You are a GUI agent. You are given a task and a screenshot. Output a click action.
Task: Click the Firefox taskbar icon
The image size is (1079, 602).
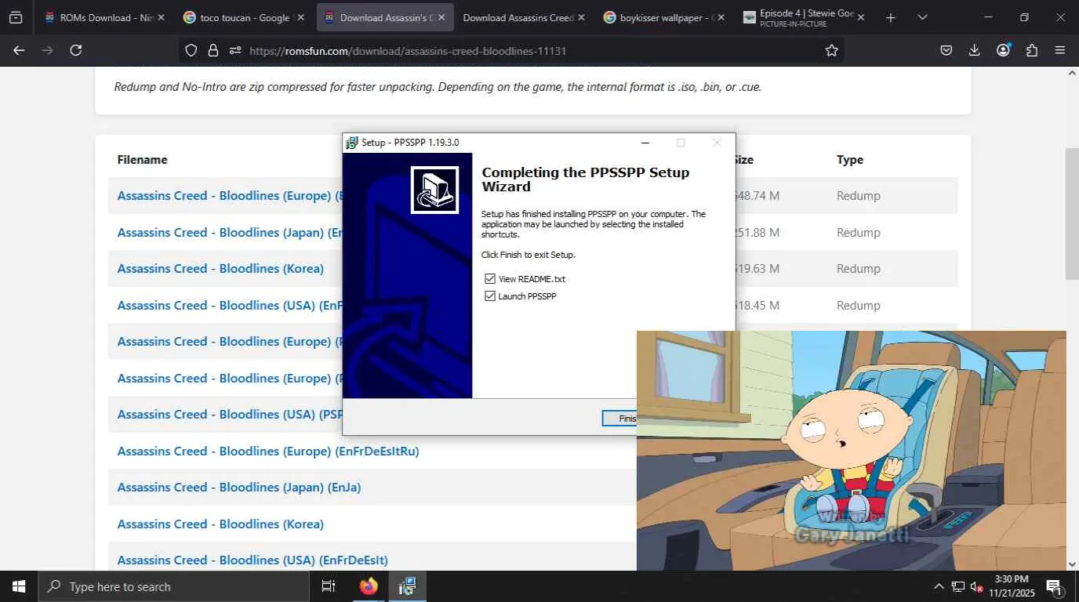coord(368,586)
